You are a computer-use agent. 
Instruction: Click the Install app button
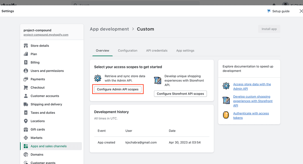[269, 29]
